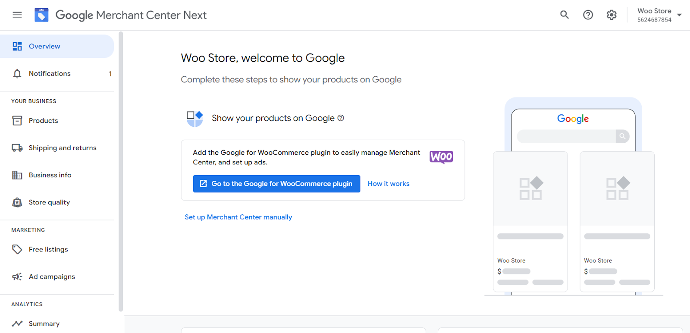Open Ad campaigns page

coord(57,276)
